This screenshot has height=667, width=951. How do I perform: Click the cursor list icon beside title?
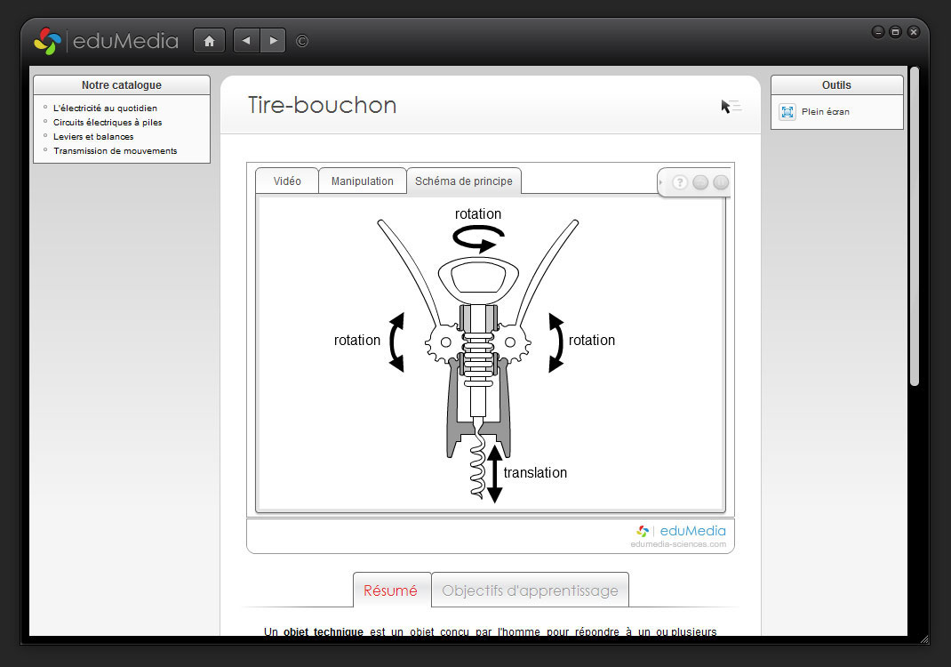tap(731, 107)
